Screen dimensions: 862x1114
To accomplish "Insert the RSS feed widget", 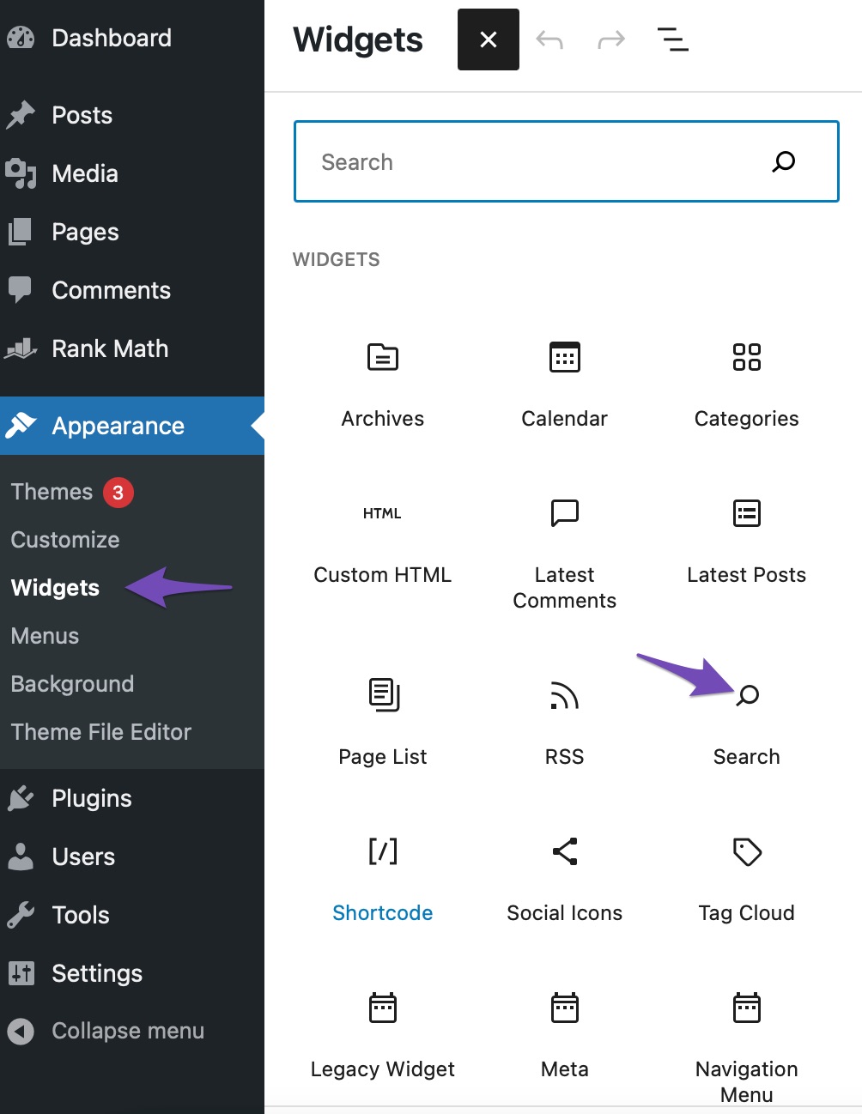I will pos(564,719).
